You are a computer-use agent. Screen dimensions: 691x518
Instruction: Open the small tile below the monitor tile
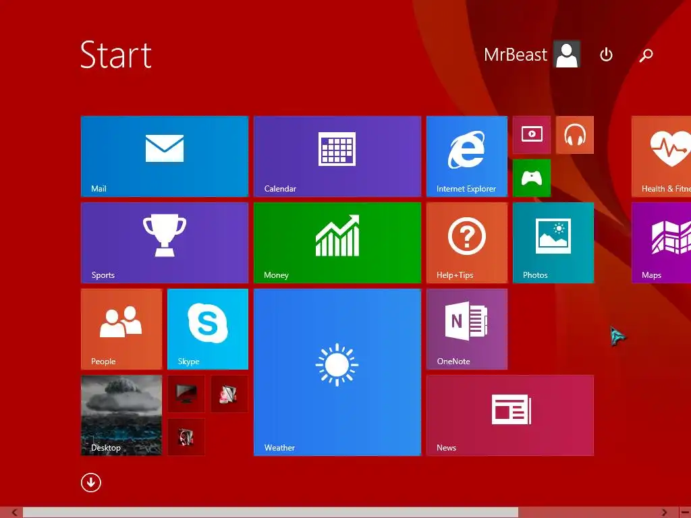[x=186, y=437]
